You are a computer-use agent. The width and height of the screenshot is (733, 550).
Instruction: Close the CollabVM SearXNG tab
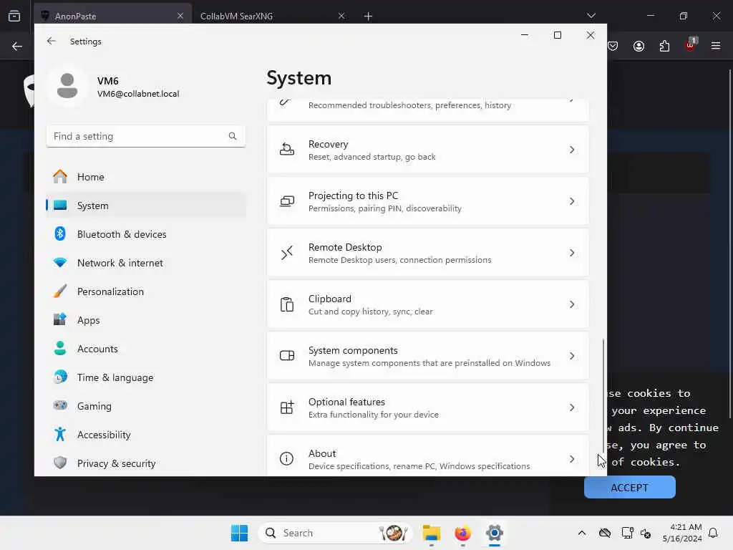point(341,16)
